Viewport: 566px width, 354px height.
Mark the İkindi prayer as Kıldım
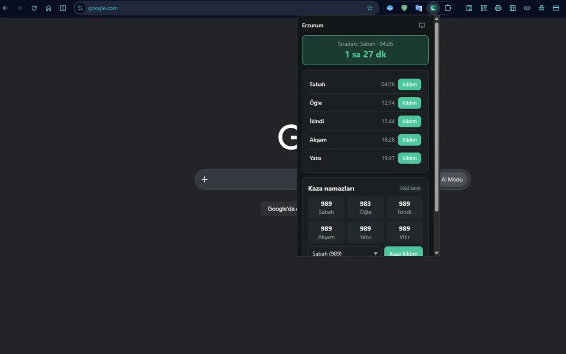click(x=409, y=121)
